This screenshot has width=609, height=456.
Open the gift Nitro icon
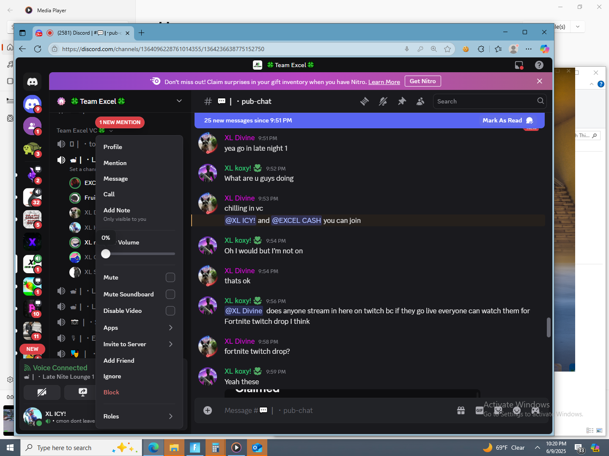pyautogui.click(x=461, y=410)
